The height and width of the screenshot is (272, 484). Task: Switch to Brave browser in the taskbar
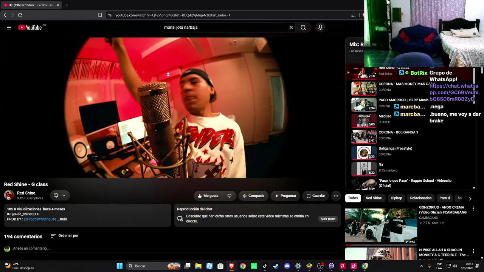click(x=231, y=266)
